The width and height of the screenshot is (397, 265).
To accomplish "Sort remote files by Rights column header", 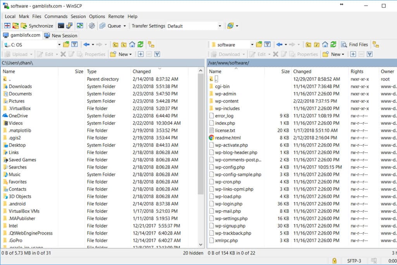I will pos(364,71).
